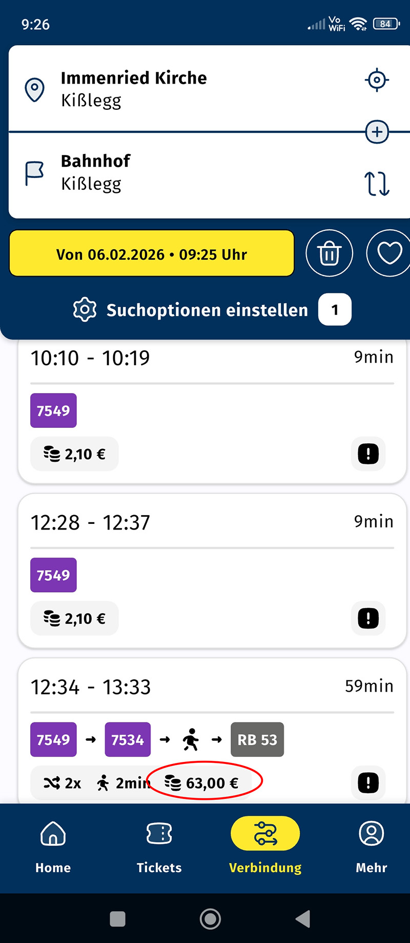This screenshot has height=943, width=410.
Task: Show warning for 10:10 connection
Action: click(368, 454)
